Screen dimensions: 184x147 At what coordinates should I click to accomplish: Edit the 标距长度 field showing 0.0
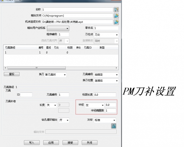pyautogui.click(x=105, y=95)
